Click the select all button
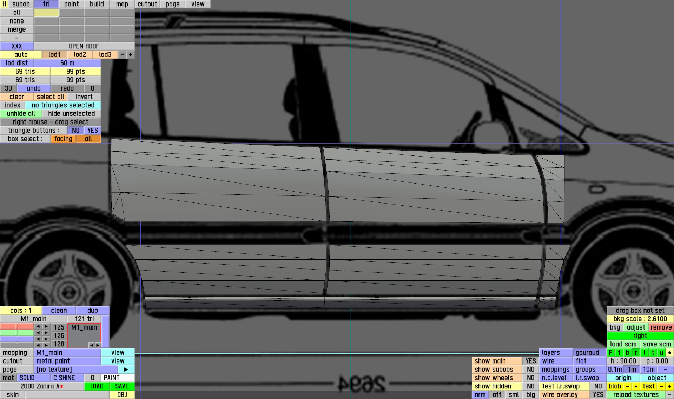This screenshot has height=399, width=674. pyautogui.click(x=50, y=97)
